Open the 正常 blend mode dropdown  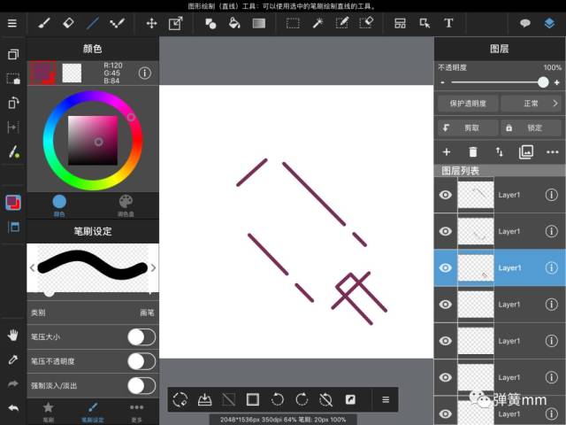tap(532, 104)
